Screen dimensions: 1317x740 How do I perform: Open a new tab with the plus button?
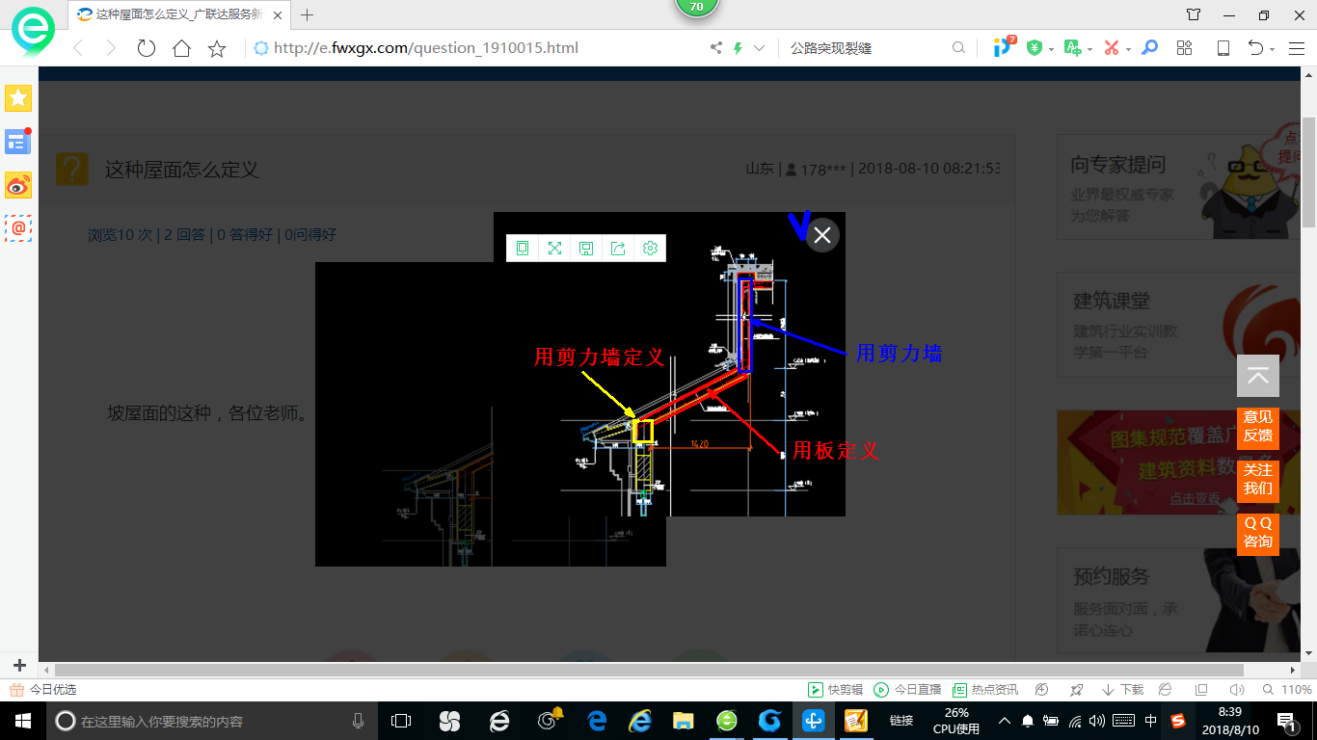click(x=308, y=15)
